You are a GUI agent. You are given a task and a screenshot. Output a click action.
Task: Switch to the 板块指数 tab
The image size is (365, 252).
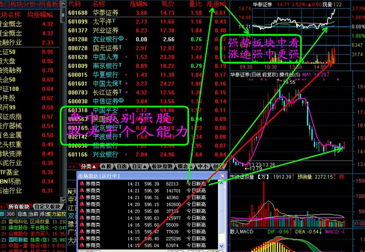[162, 166]
